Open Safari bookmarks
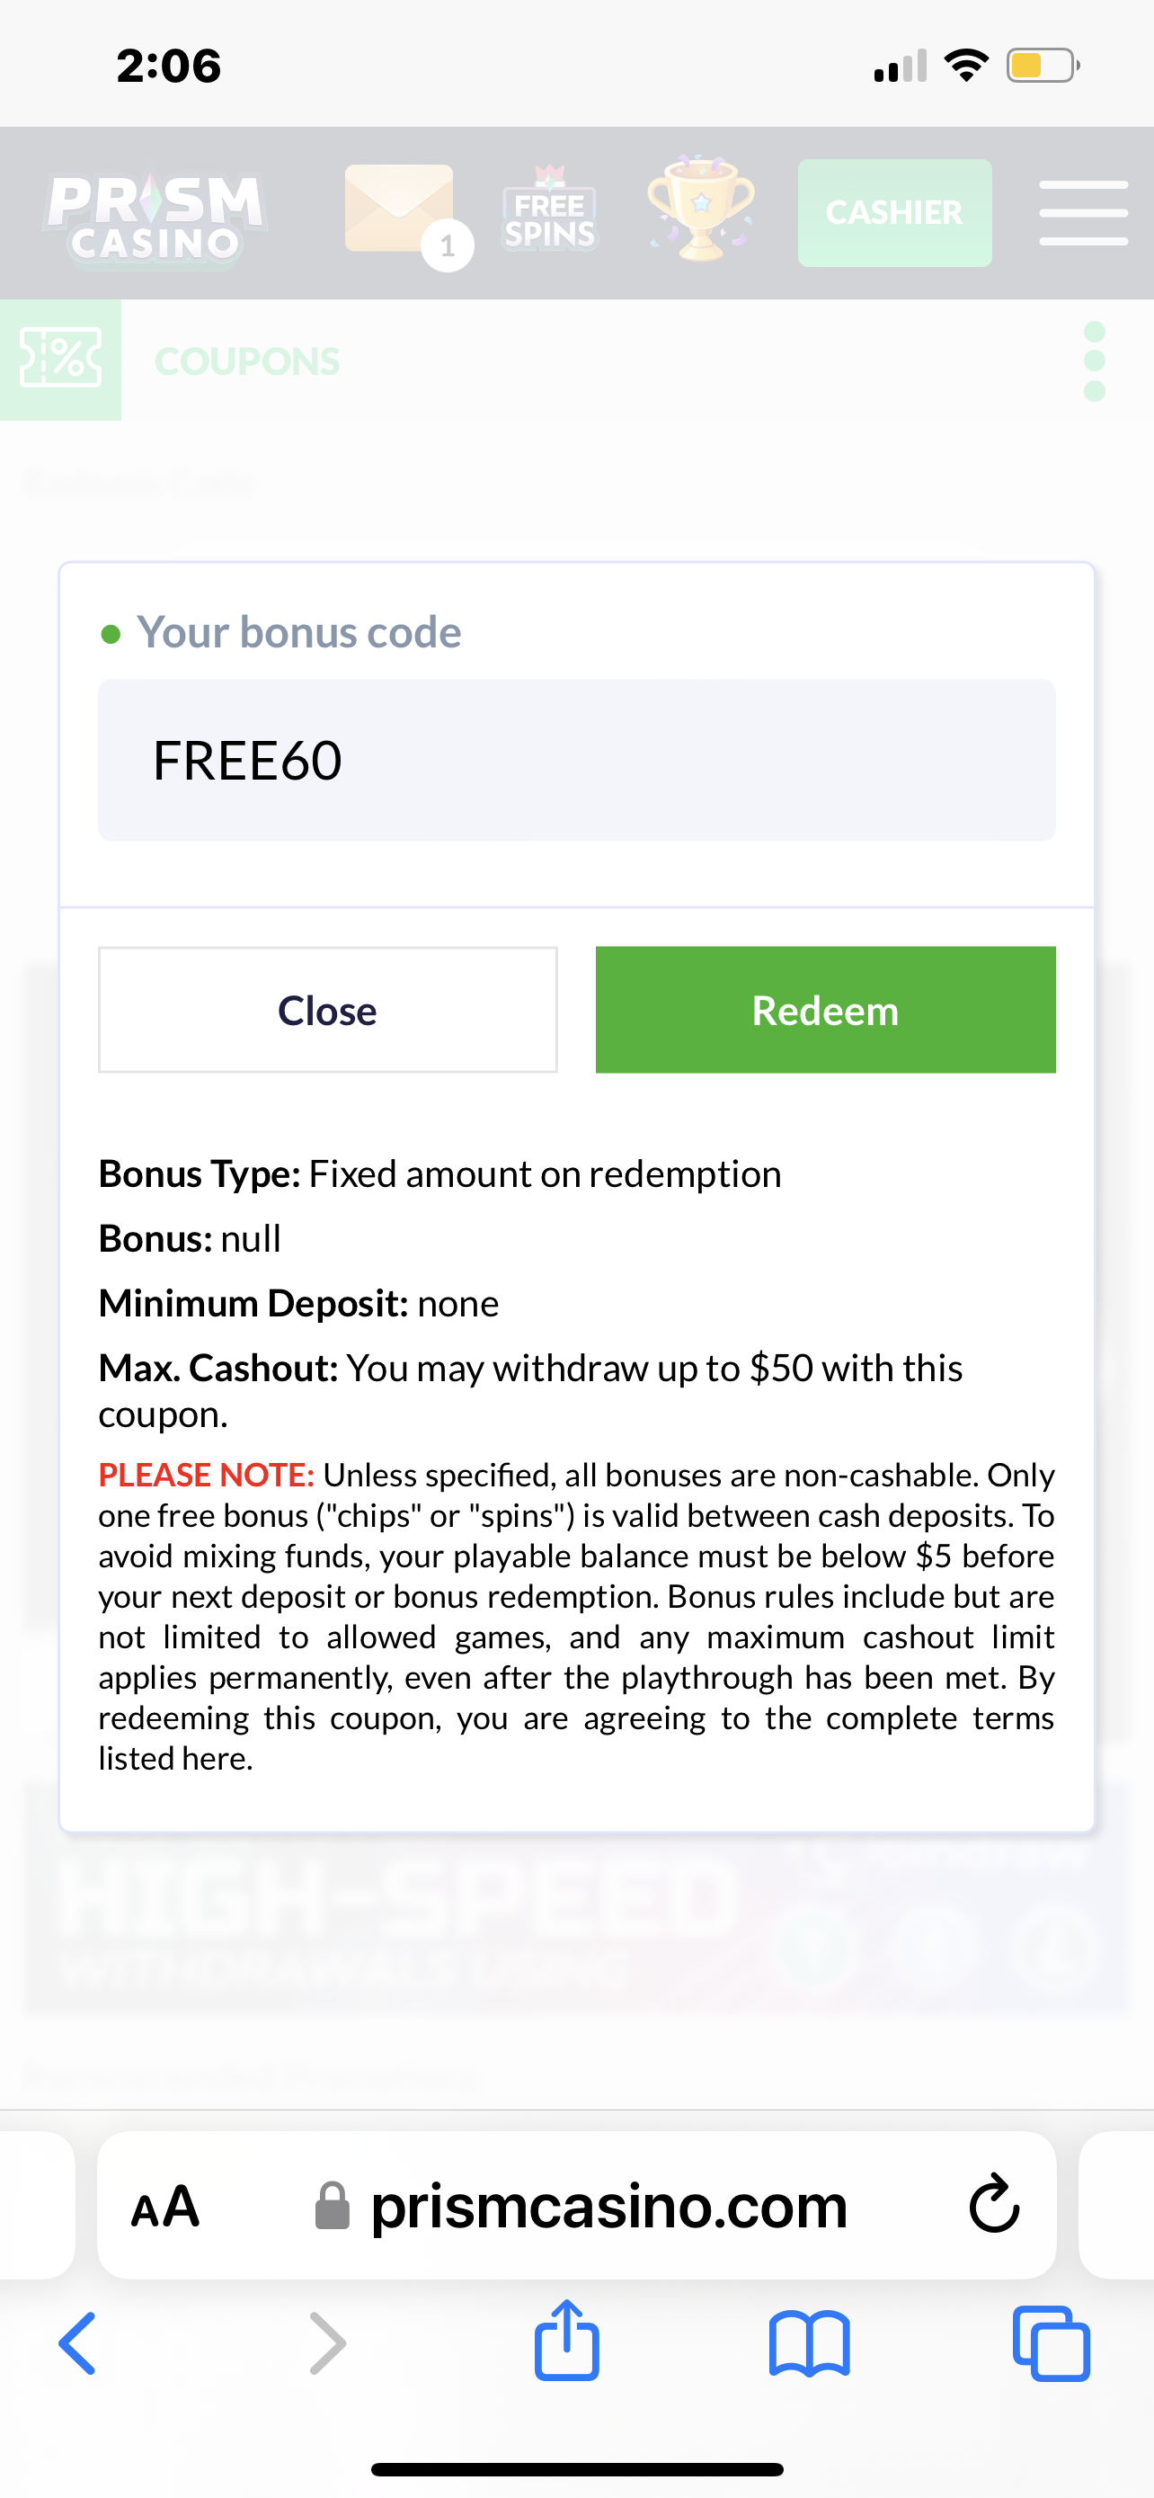Screen dimensions: 1154x2498 tap(809, 2342)
